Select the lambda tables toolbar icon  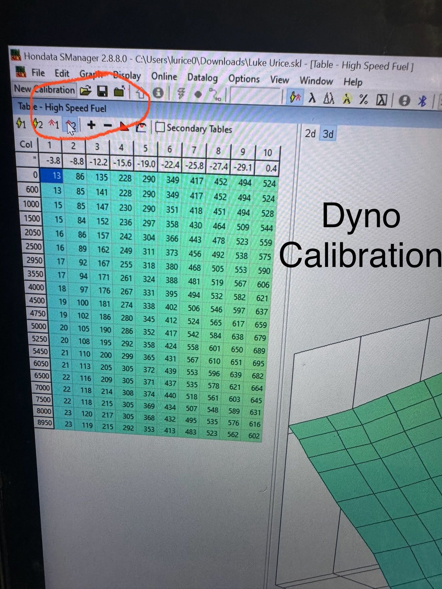[x=312, y=98]
